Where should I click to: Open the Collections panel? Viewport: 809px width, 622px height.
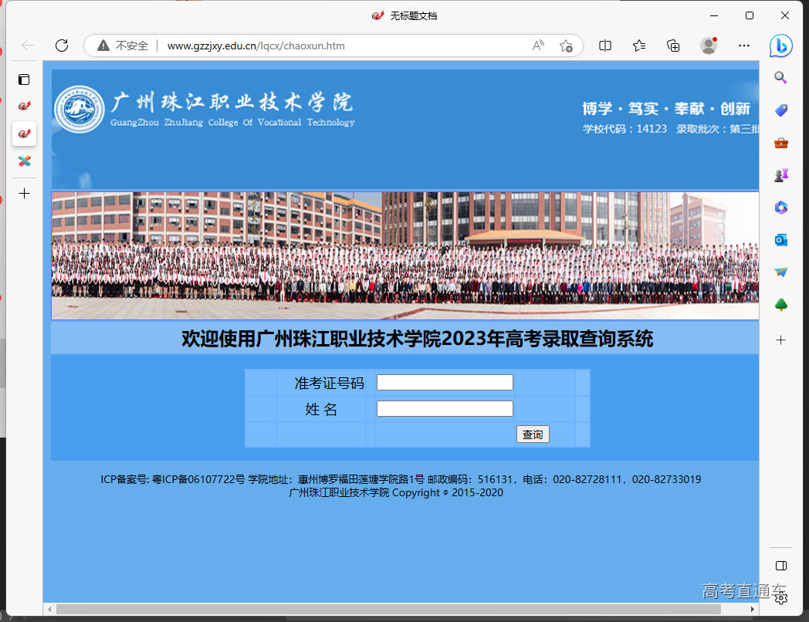pyautogui.click(x=672, y=46)
